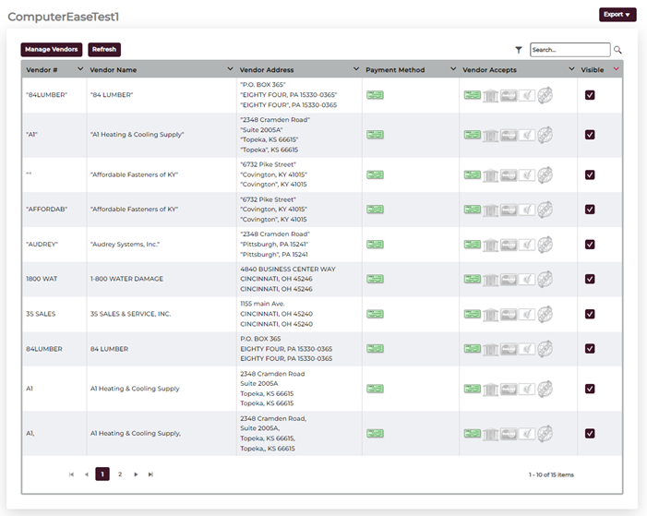
Task: Open the filter funnel icon
Action: pyautogui.click(x=519, y=50)
